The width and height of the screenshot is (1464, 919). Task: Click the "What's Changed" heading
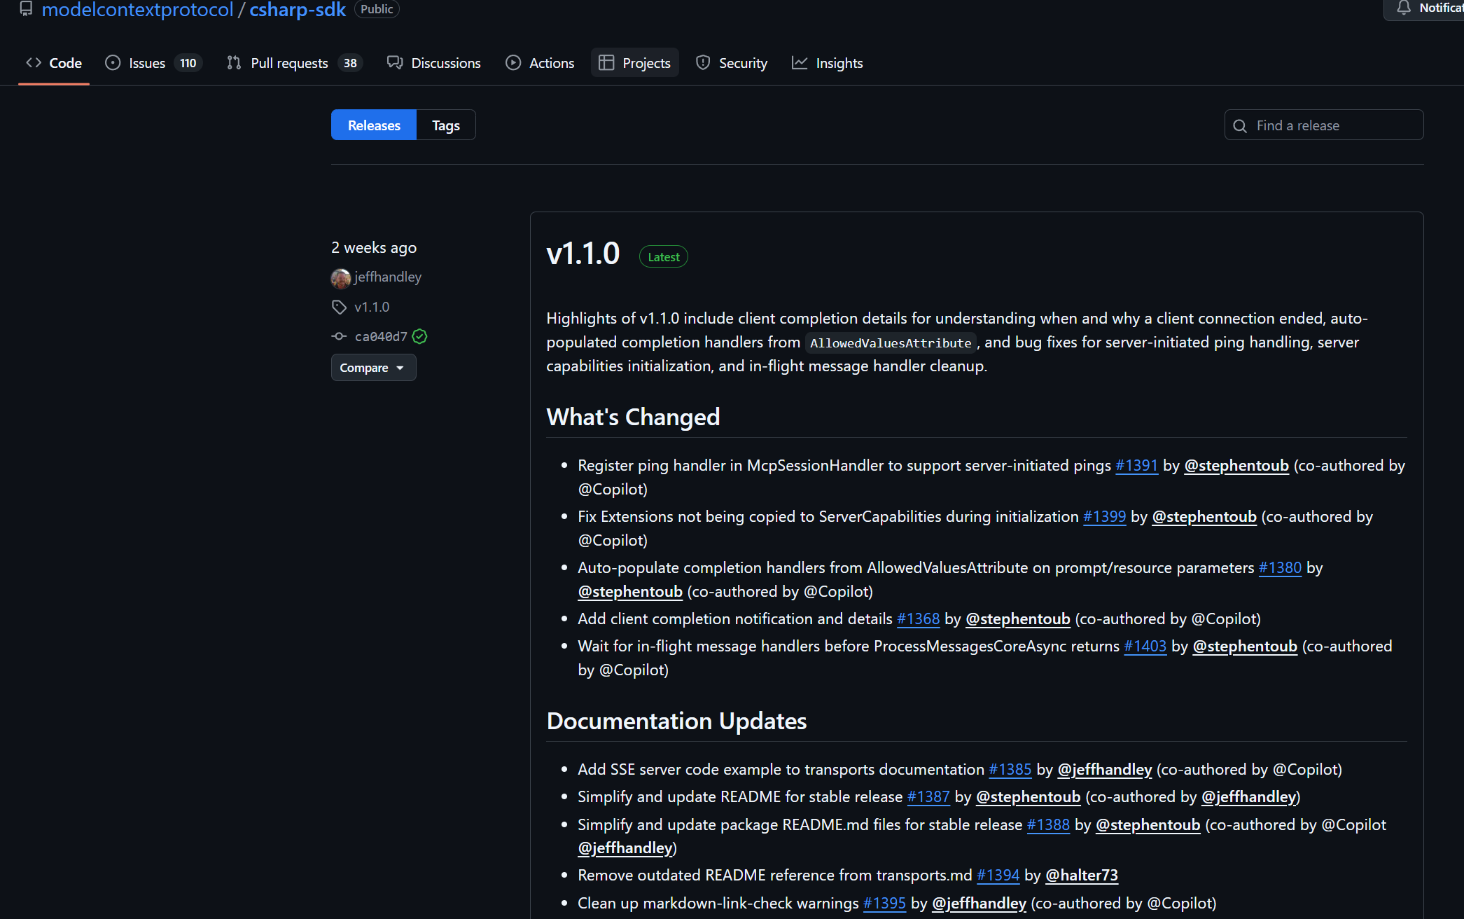pyautogui.click(x=633, y=417)
